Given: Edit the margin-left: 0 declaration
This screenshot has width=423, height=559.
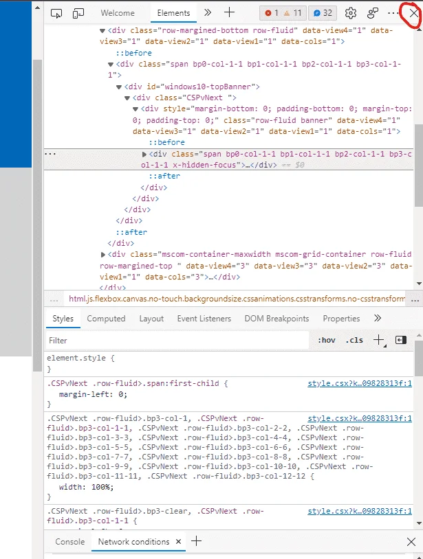Looking at the screenshot, I should pos(93,394).
